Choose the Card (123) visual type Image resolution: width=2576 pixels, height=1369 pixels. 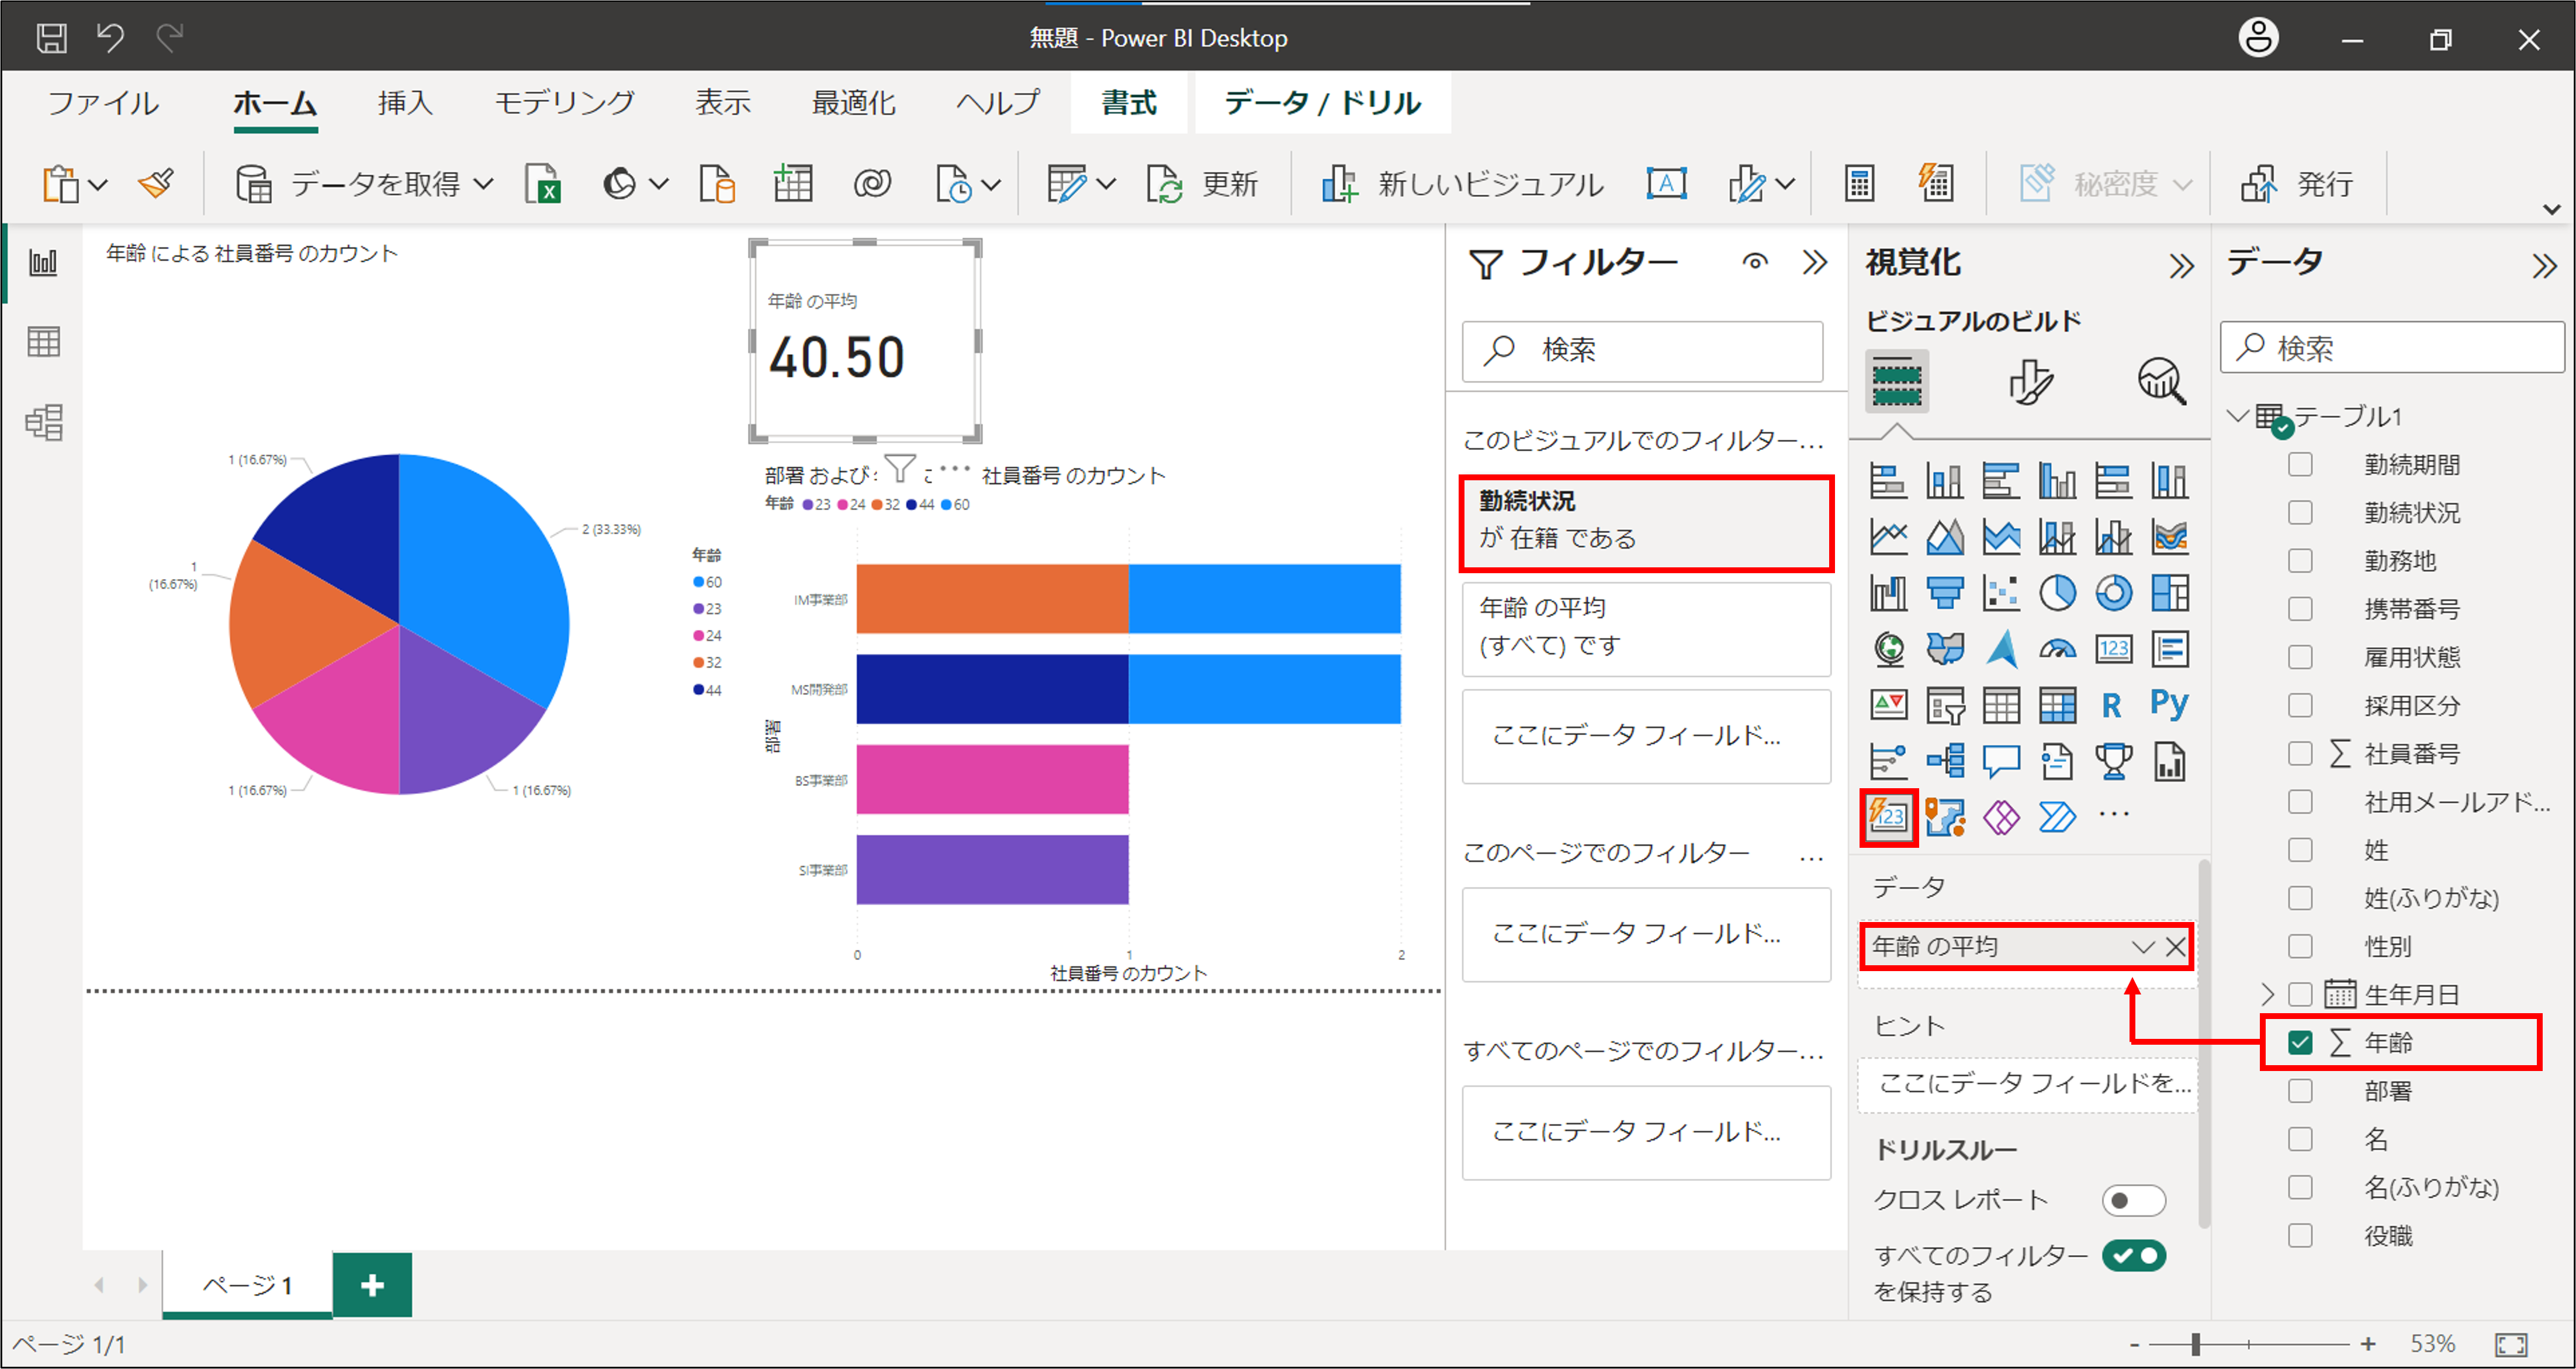2113,650
